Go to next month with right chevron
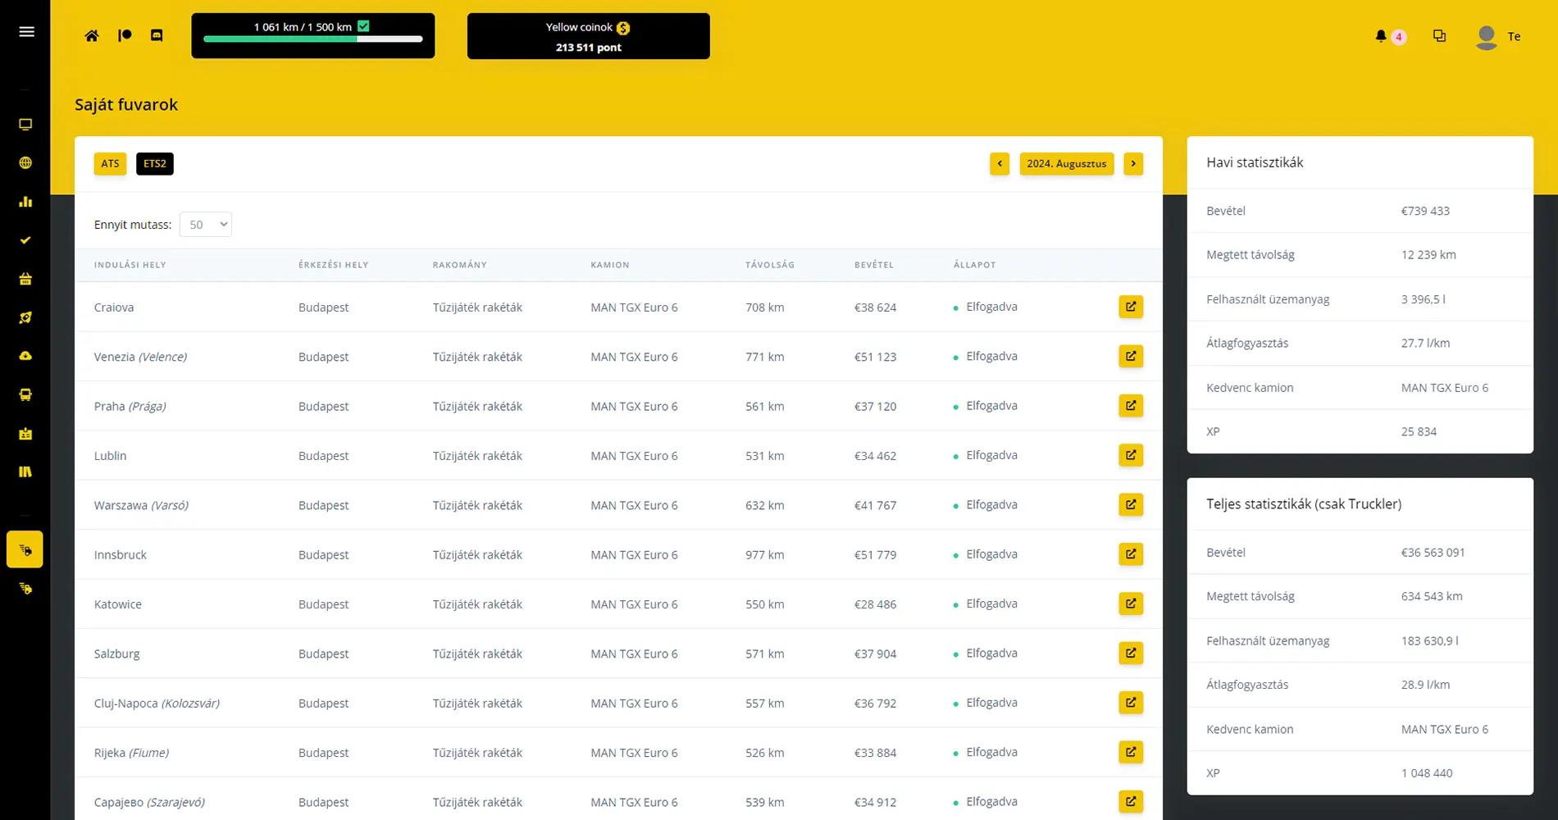 click(x=1133, y=164)
